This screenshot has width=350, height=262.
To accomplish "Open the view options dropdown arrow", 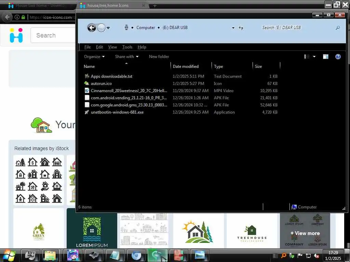I will tap(314, 57).
